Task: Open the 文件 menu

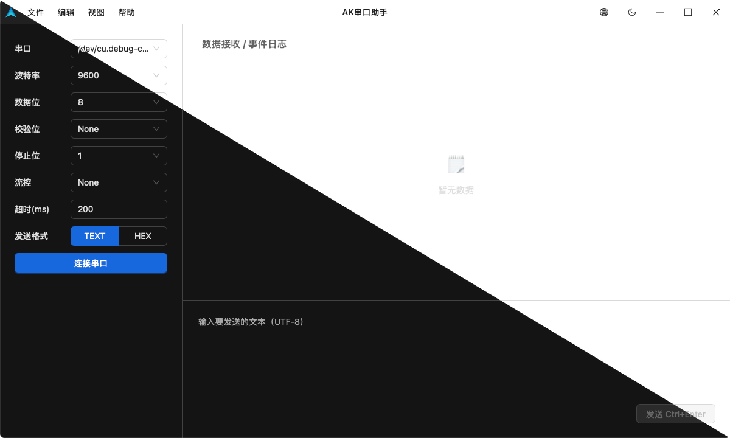Action: click(x=36, y=12)
